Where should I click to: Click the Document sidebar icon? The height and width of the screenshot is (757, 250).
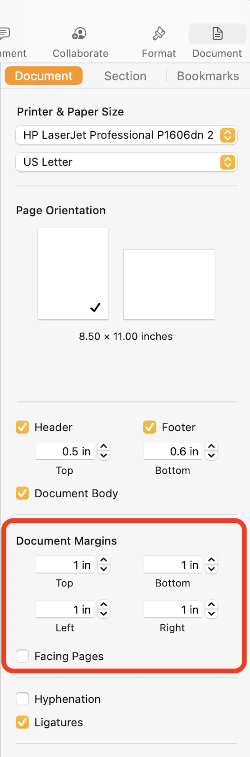[x=217, y=34]
